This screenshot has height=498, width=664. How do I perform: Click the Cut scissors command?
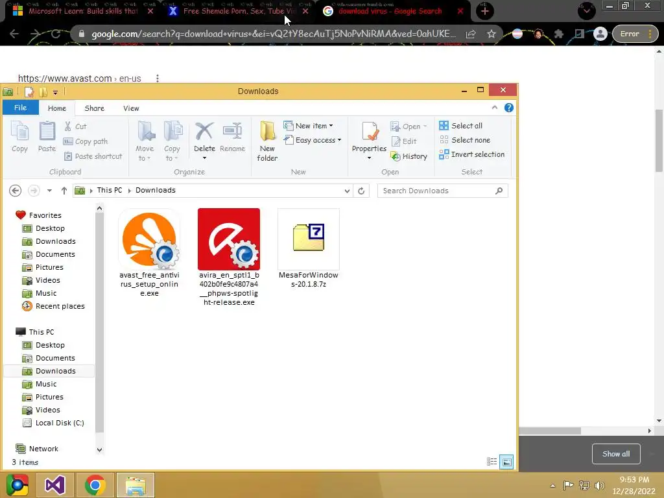(75, 126)
